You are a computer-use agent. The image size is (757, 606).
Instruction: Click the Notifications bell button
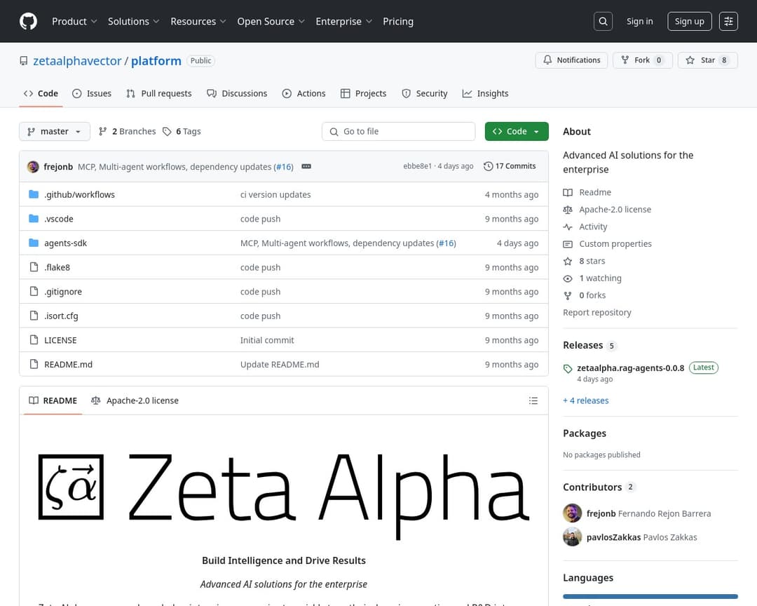pos(572,60)
